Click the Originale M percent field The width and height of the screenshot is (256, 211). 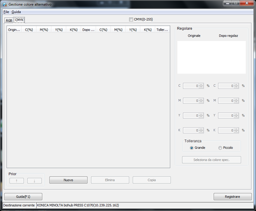coord(191,101)
